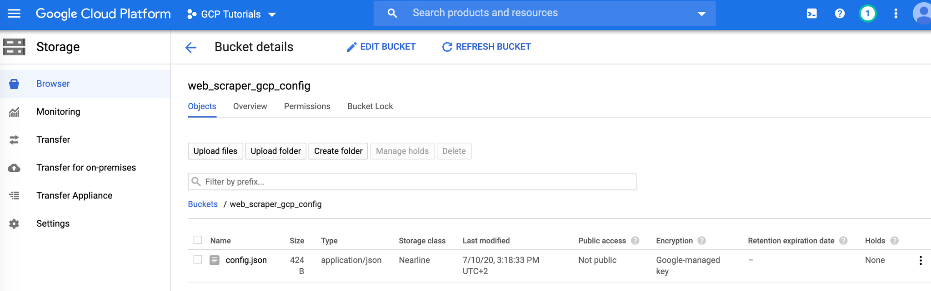Screen dimensions: 931x291
Task: Click Holds column help icon
Action: pos(895,241)
